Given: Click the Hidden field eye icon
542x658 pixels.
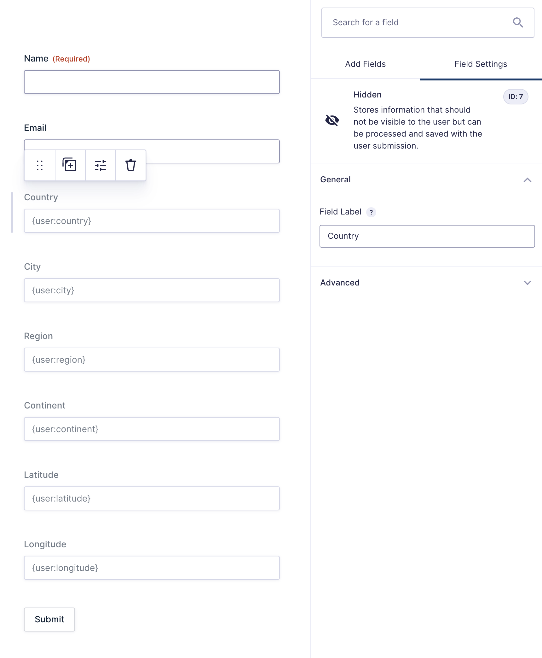Looking at the screenshot, I should (332, 120).
